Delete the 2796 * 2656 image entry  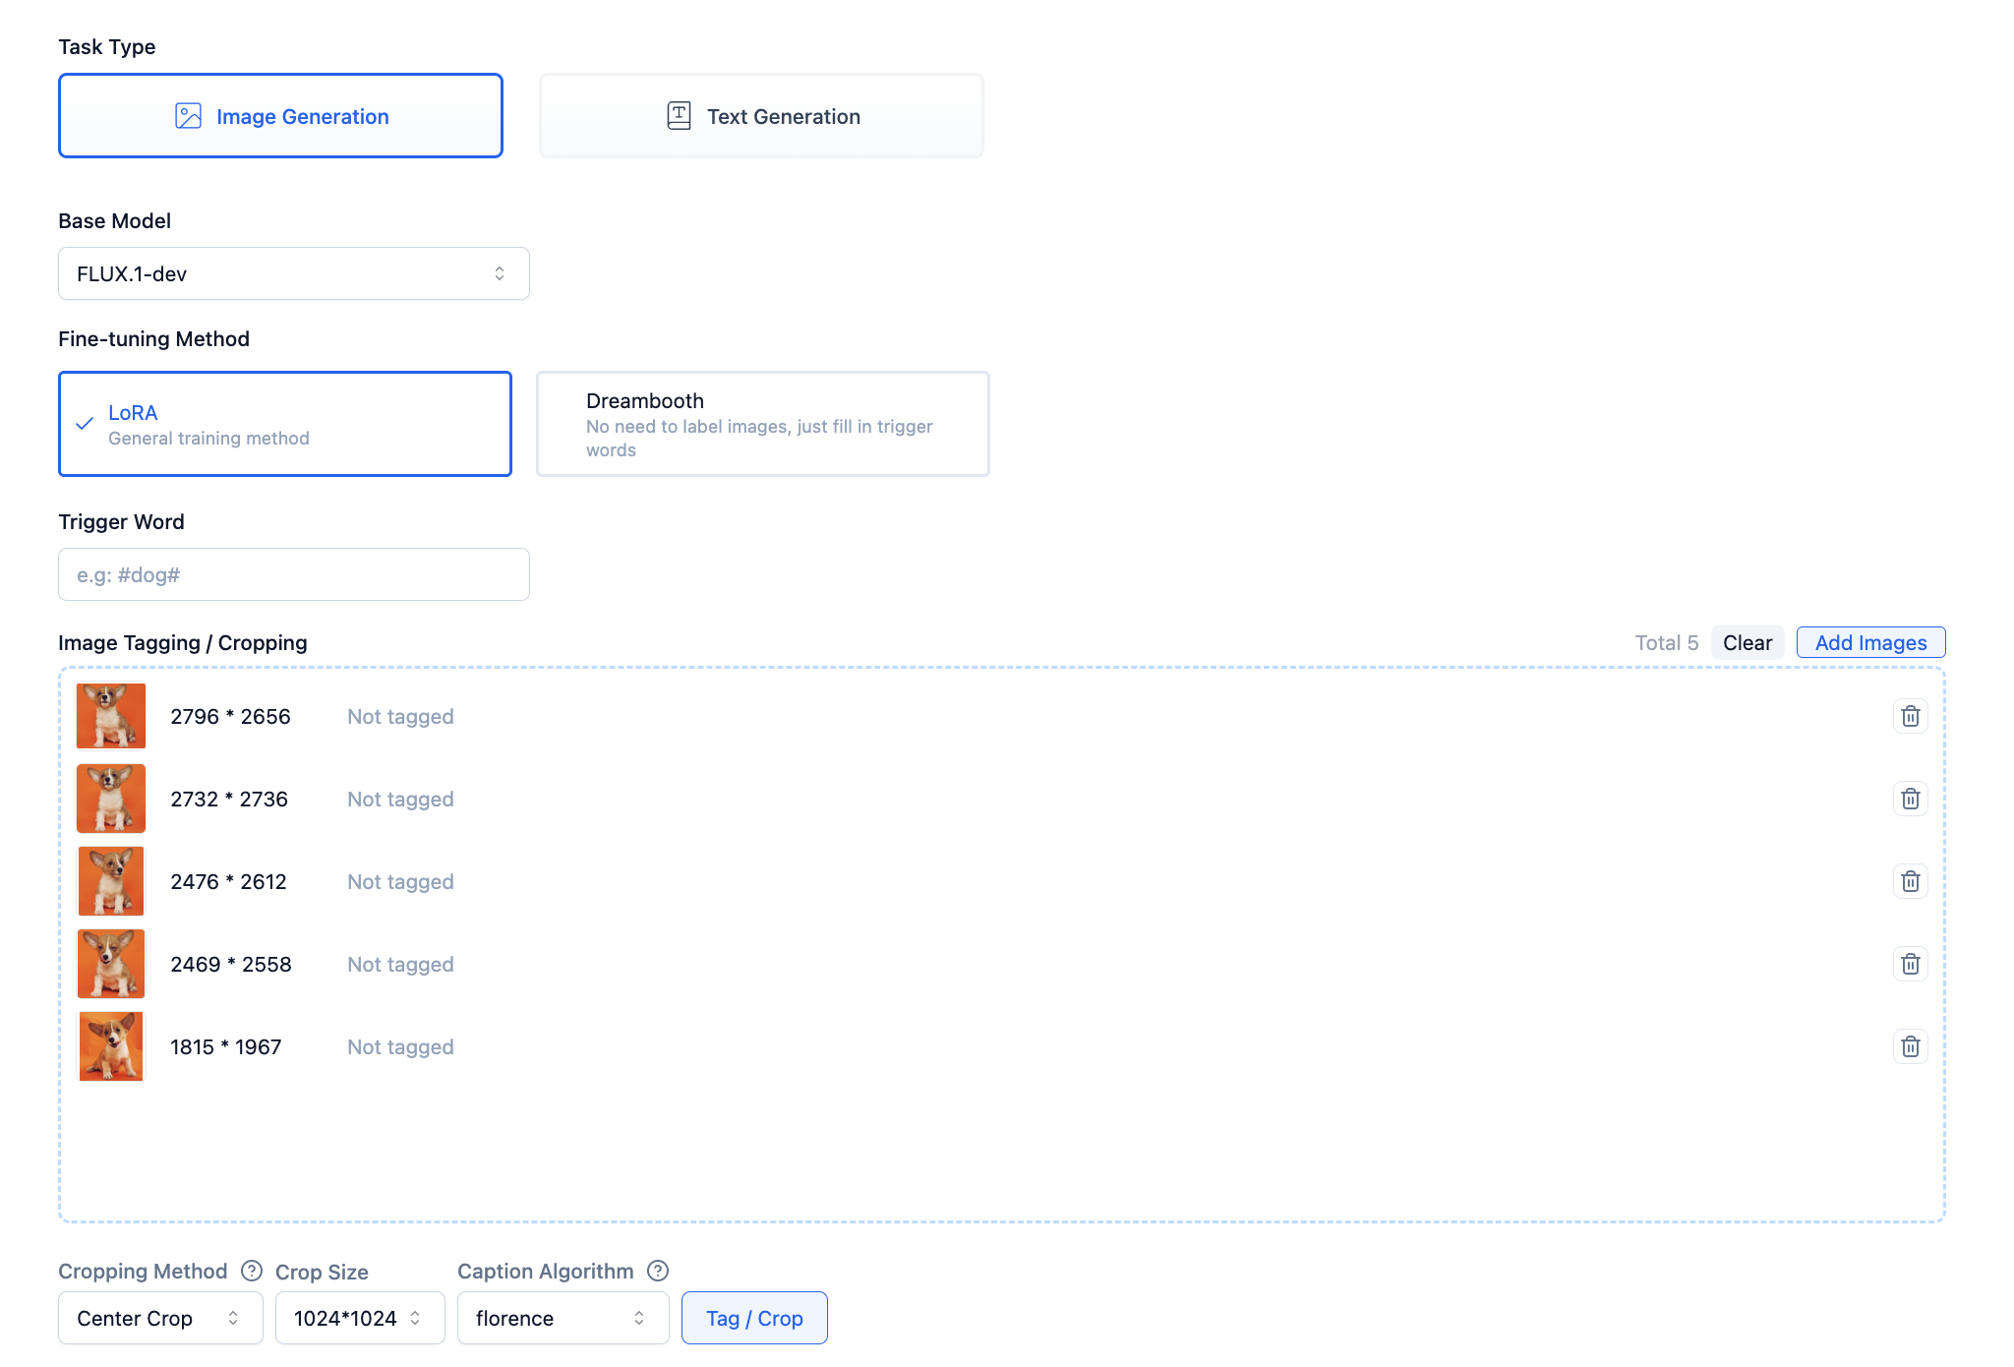coord(1910,716)
